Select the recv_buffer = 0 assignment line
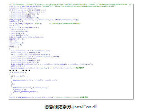The image size is (144, 112). pos(16,43)
